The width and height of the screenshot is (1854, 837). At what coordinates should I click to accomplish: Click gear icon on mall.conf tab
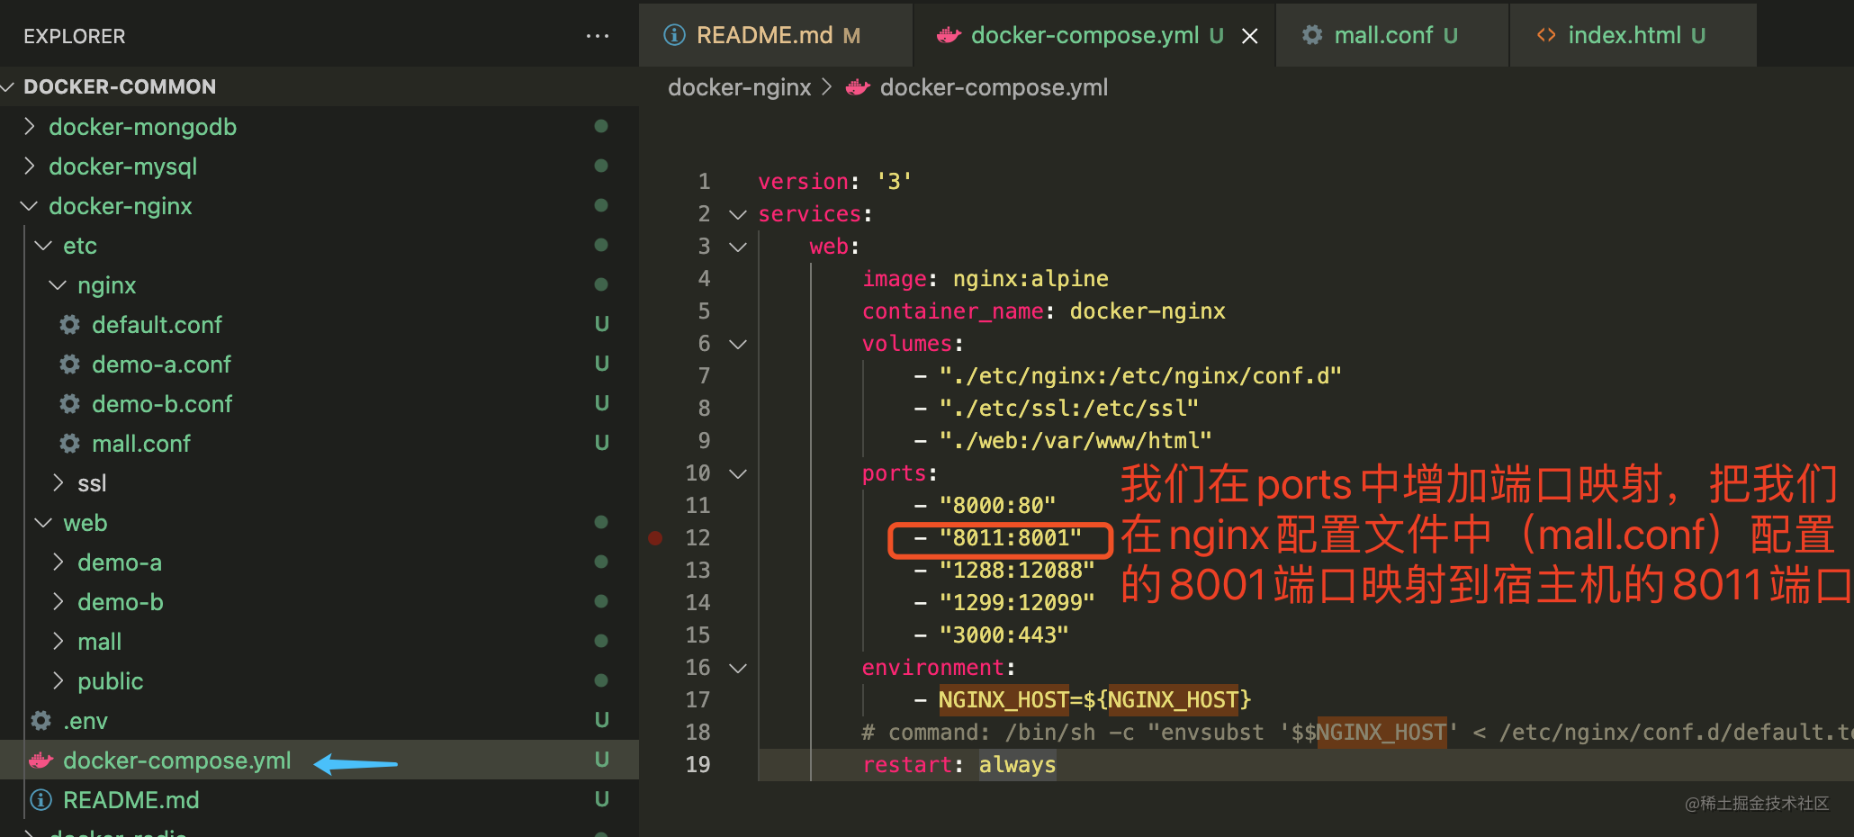[1312, 34]
